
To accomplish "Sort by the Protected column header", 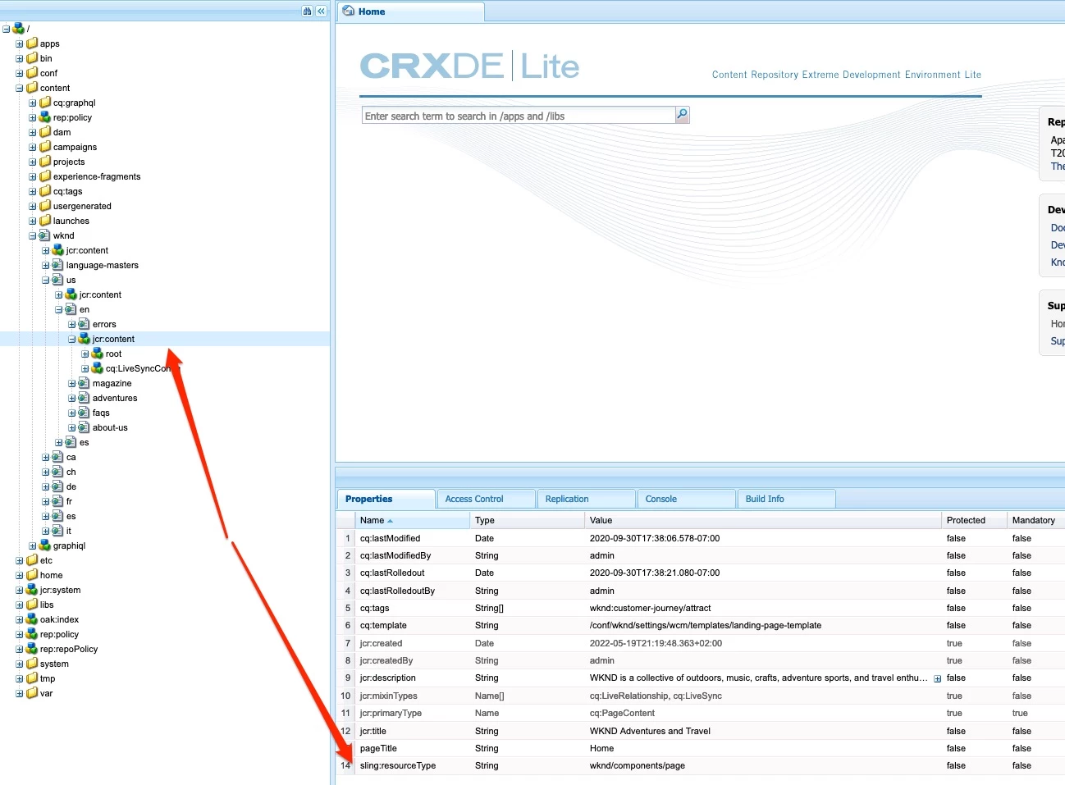I will (974, 520).
